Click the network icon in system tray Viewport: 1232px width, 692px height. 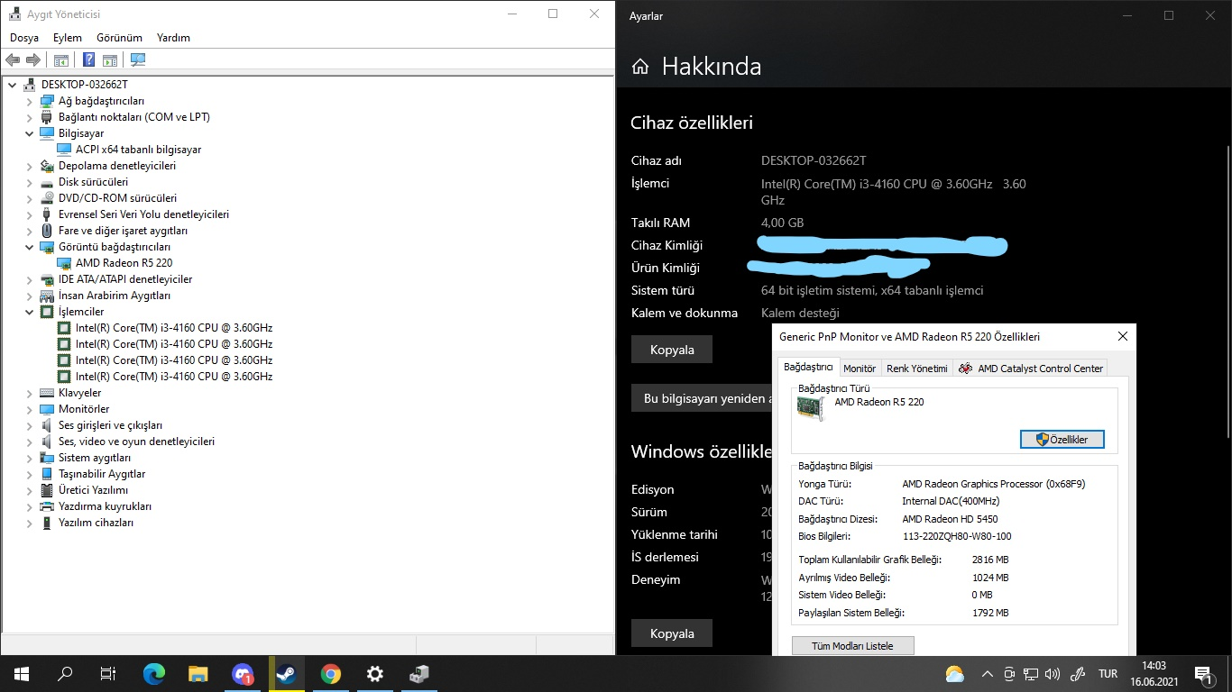click(1031, 674)
